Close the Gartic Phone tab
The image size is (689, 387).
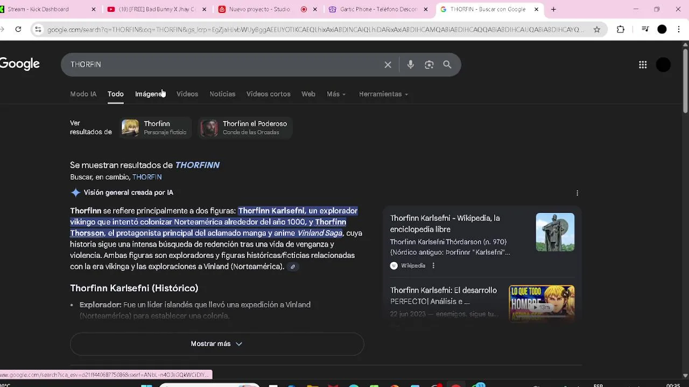[426, 9]
